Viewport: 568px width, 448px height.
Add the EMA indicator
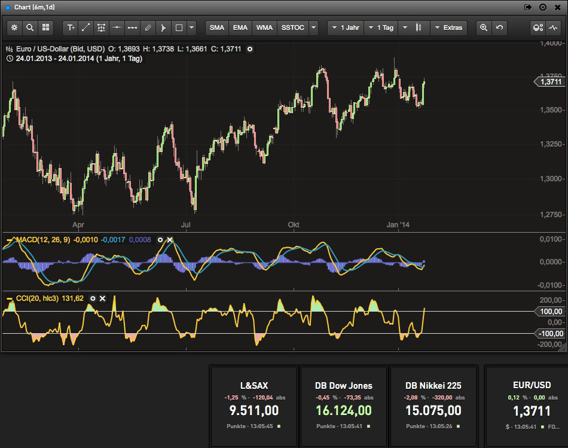pyautogui.click(x=240, y=28)
